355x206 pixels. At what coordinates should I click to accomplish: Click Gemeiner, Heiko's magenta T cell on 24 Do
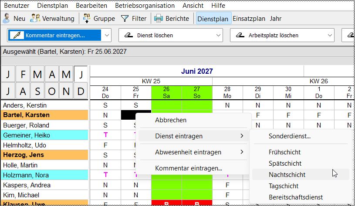tap(105, 135)
